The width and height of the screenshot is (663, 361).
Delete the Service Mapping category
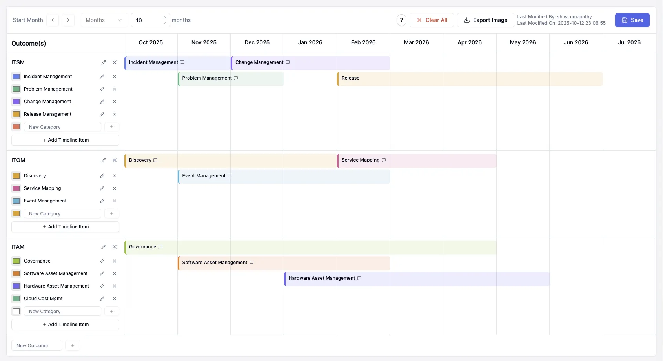[x=115, y=188]
